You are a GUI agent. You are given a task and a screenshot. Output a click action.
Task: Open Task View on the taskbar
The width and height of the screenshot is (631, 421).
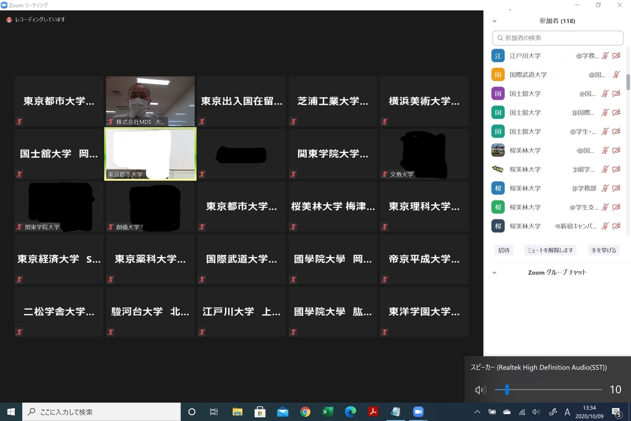214,412
